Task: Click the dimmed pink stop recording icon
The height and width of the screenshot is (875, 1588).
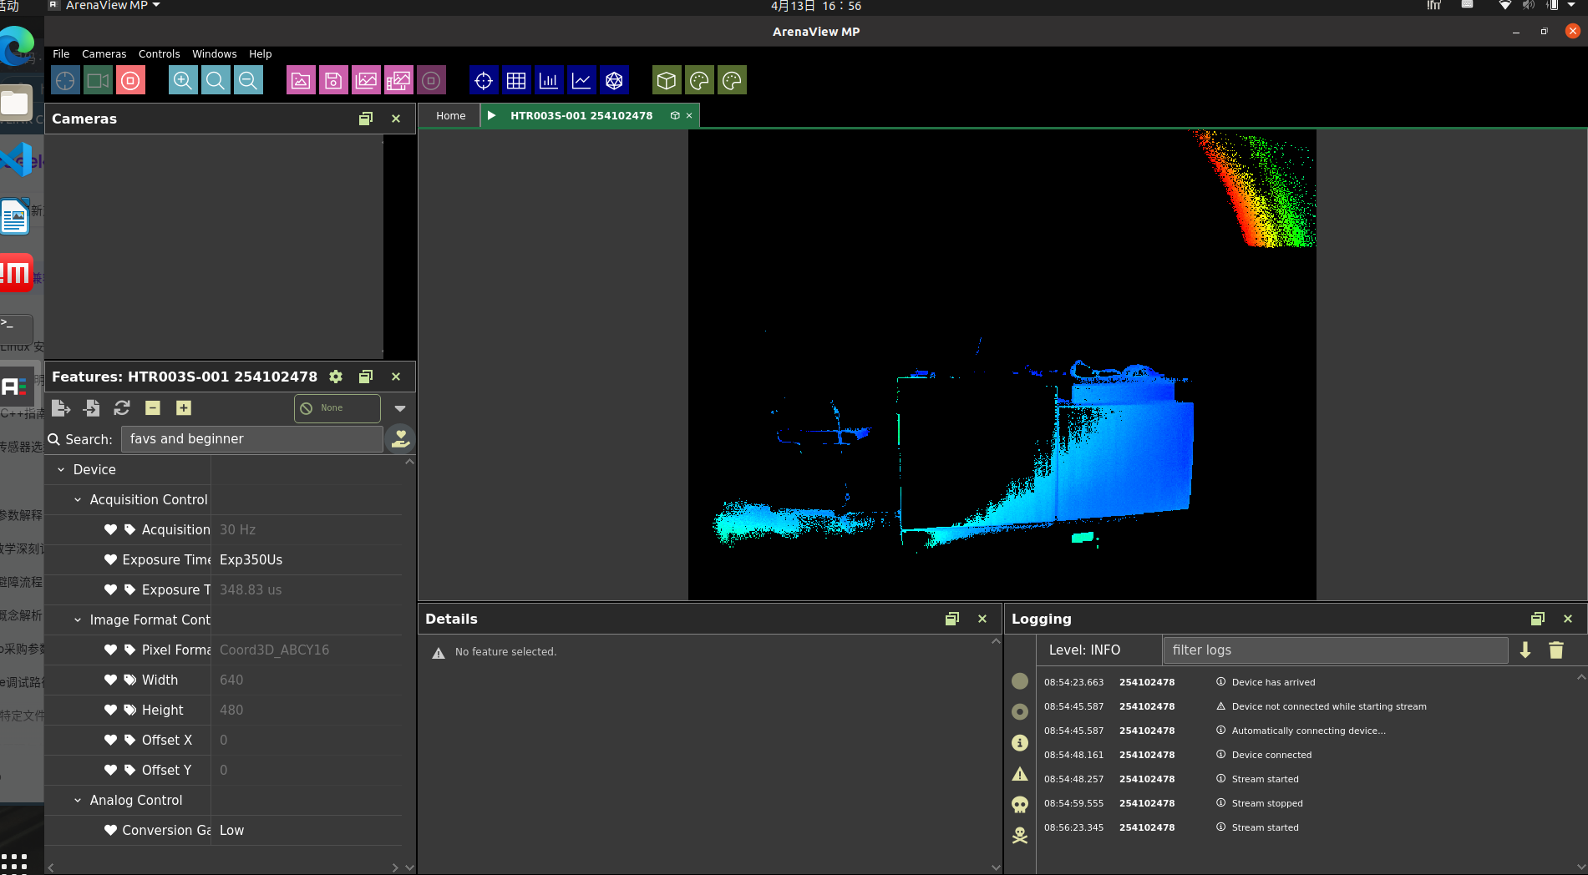Action: tap(431, 81)
